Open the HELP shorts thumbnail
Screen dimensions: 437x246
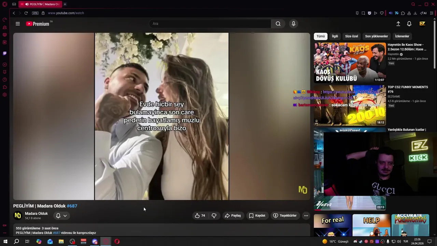[x=371, y=225]
